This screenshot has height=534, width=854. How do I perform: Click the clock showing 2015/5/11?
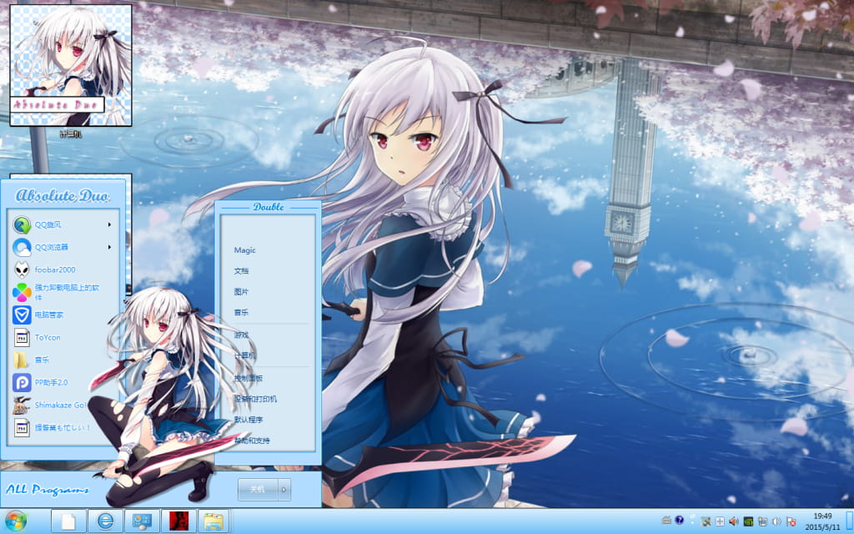tap(825, 521)
